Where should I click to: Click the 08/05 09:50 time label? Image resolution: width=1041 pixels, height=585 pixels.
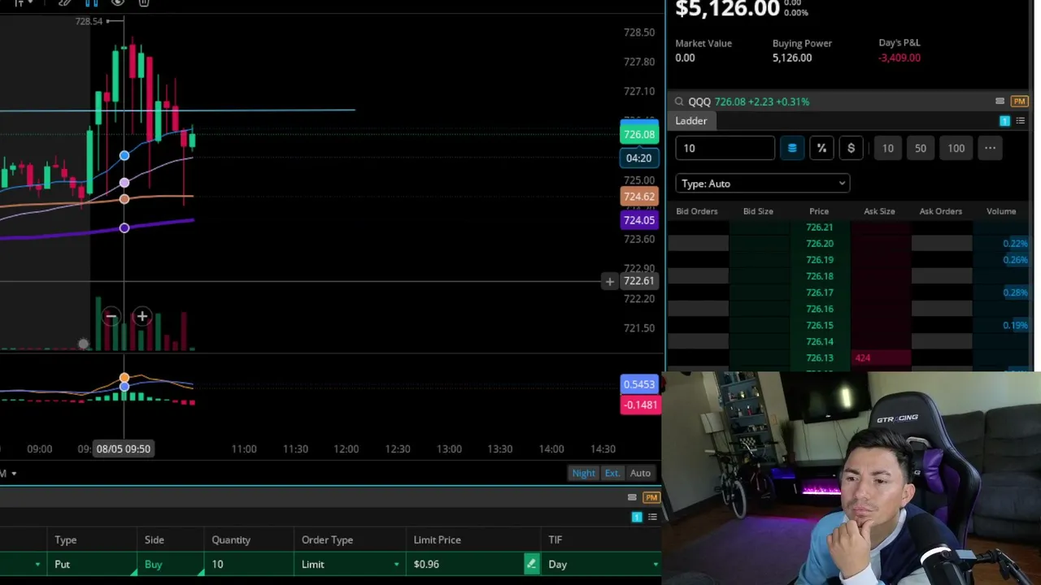click(123, 448)
